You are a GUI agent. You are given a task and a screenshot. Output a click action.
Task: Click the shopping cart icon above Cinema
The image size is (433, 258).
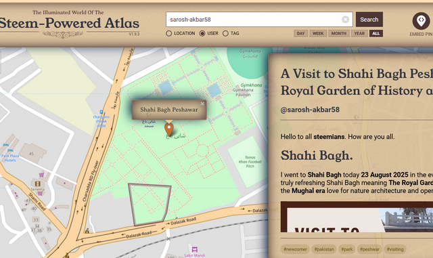pos(41,175)
